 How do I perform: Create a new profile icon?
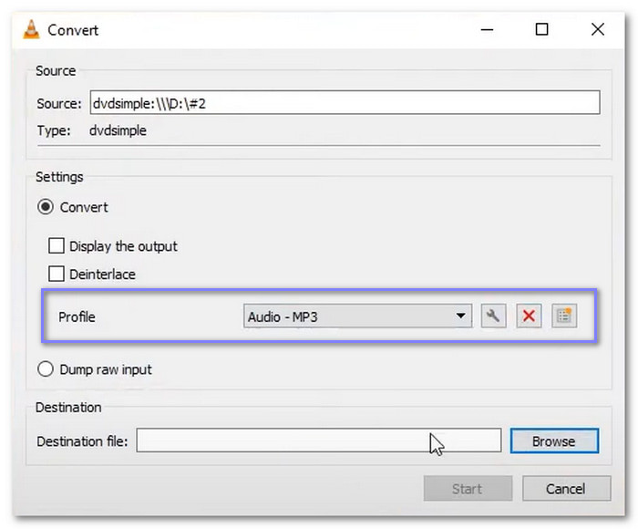tap(564, 316)
